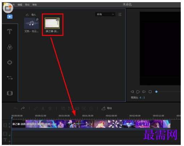Click the video track icon at timeline left
The height and width of the screenshot is (146, 184).
pyautogui.click(x=5, y=125)
